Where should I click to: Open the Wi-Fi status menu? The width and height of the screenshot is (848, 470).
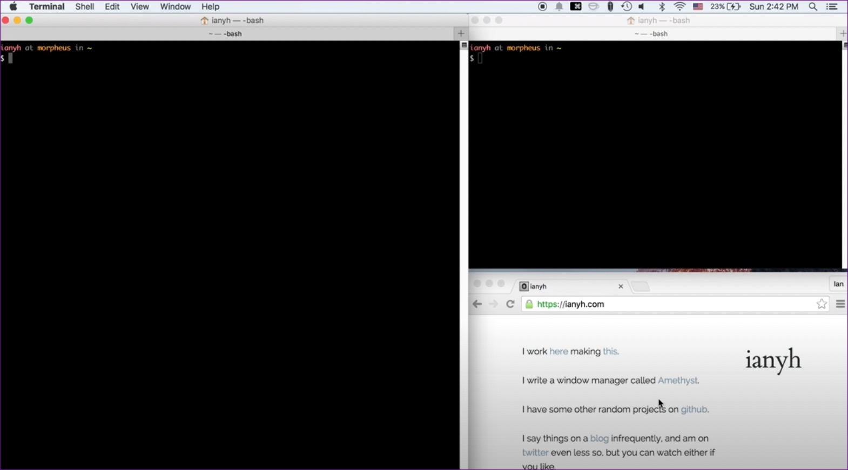[x=680, y=6]
